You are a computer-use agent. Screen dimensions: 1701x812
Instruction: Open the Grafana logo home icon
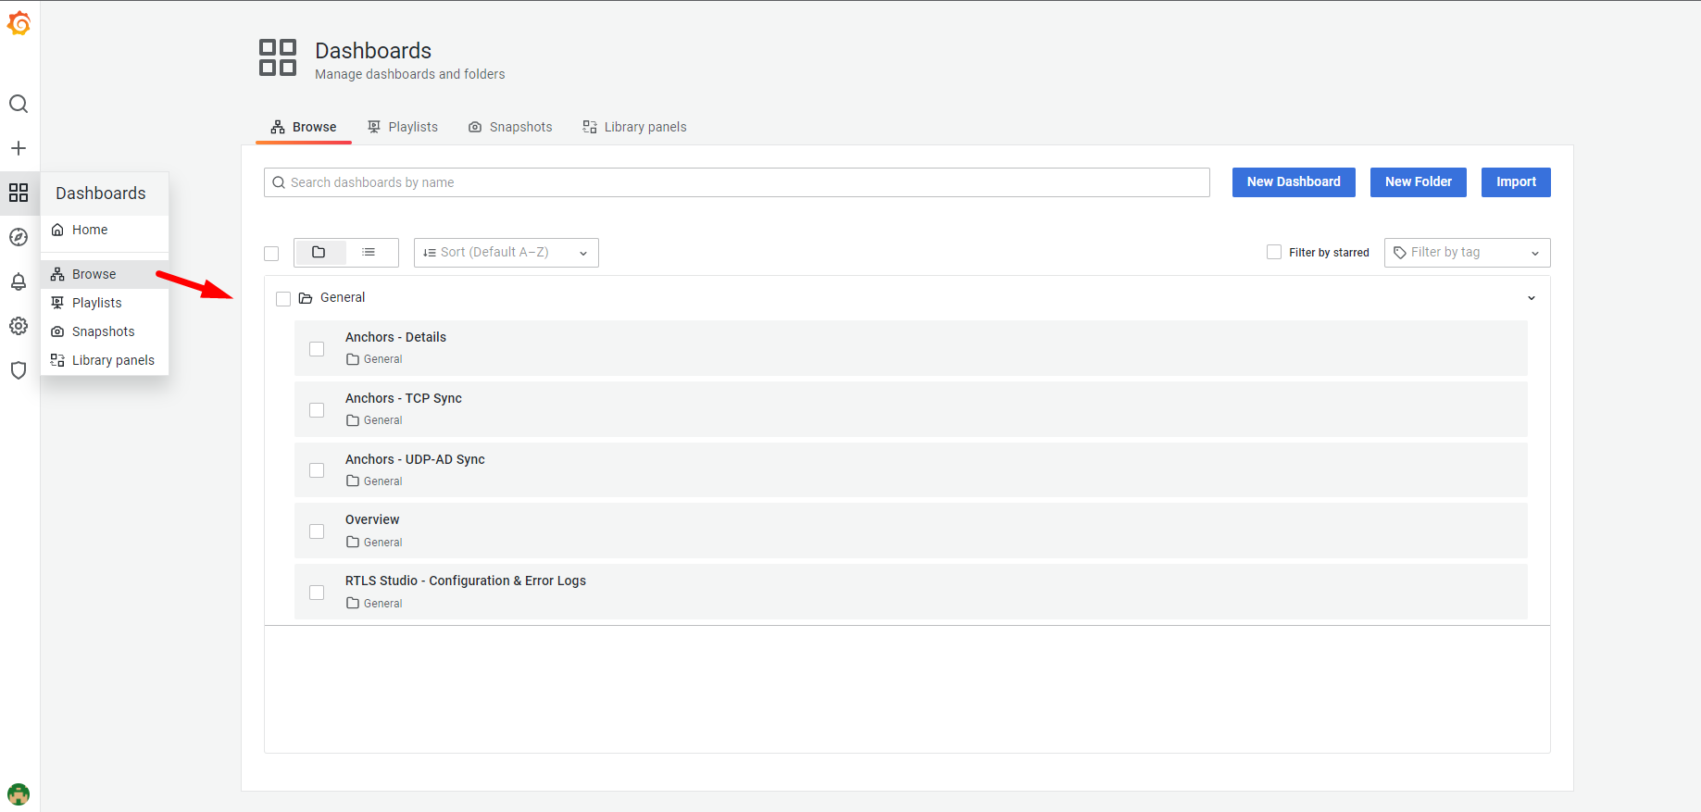click(19, 23)
